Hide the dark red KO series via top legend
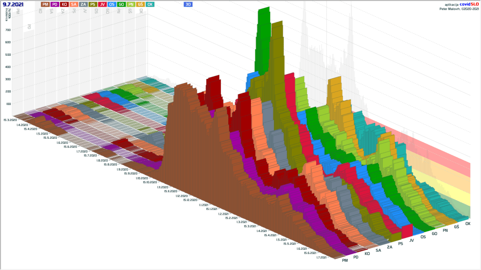The height and width of the screenshot is (270, 481). 64,4
